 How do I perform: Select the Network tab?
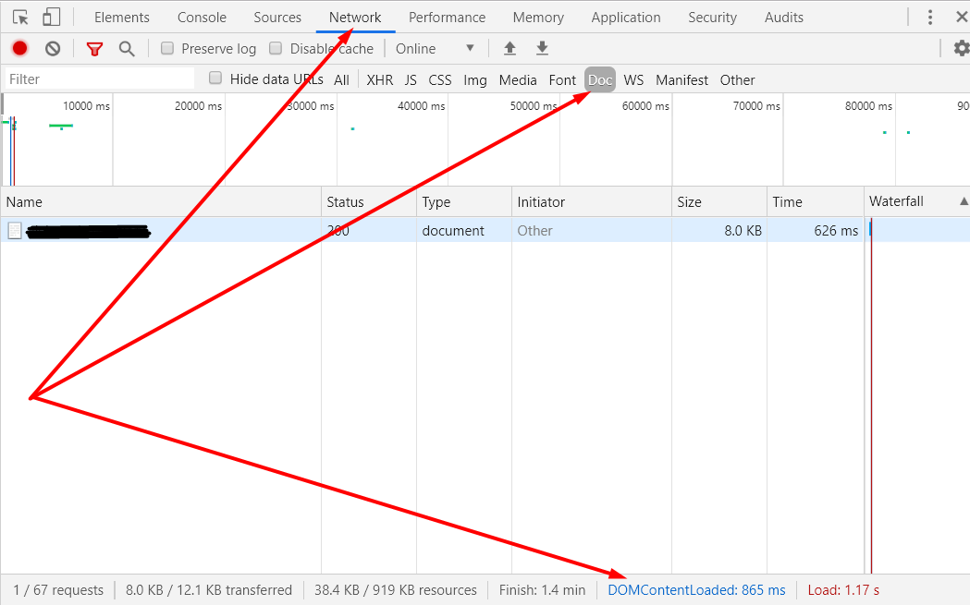pos(355,18)
